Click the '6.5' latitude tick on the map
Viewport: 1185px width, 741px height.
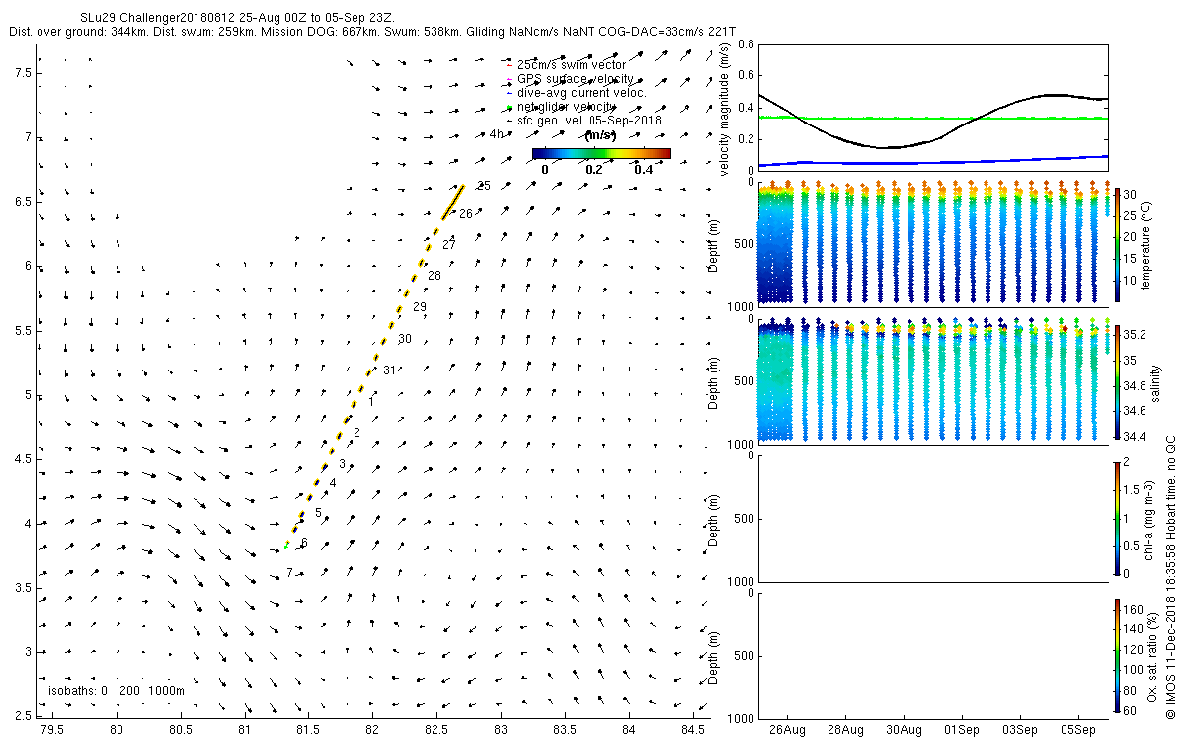[x=23, y=202]
